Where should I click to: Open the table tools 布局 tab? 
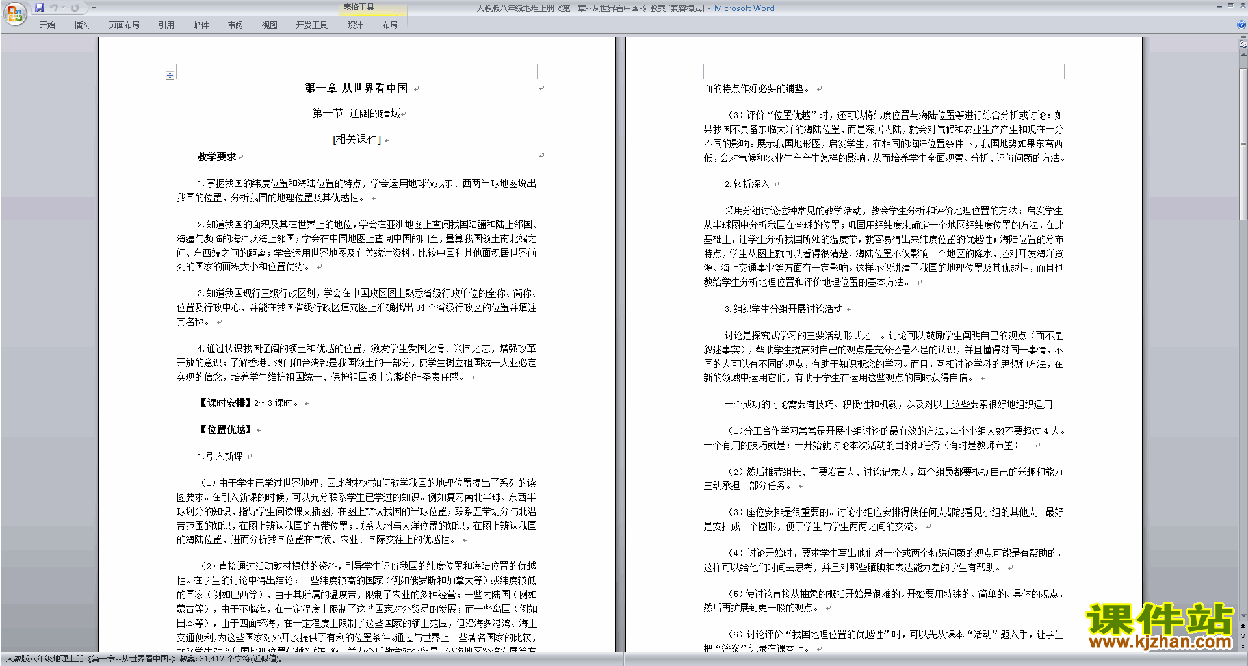pyautogui.click(x=390, y=25)
